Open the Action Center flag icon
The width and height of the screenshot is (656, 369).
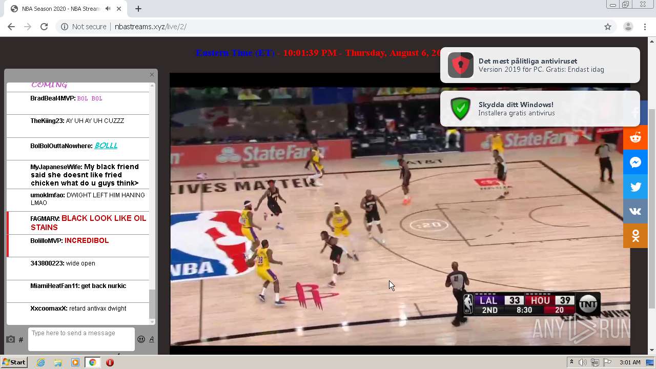[x=607, y=362]
